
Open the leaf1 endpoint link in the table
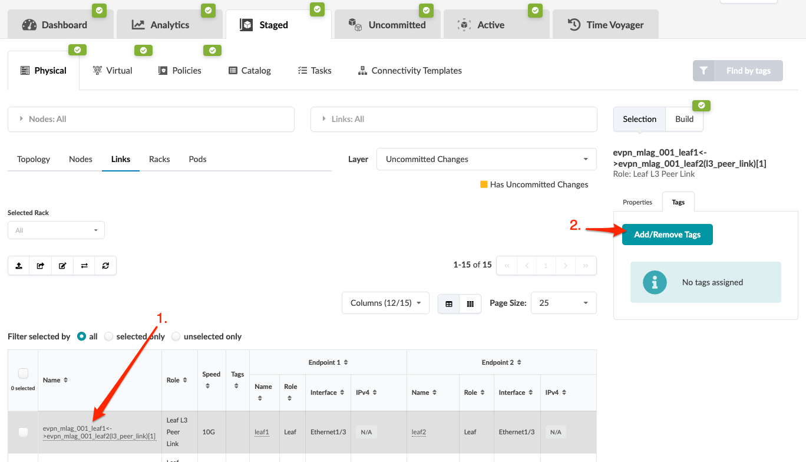(262, 432)
